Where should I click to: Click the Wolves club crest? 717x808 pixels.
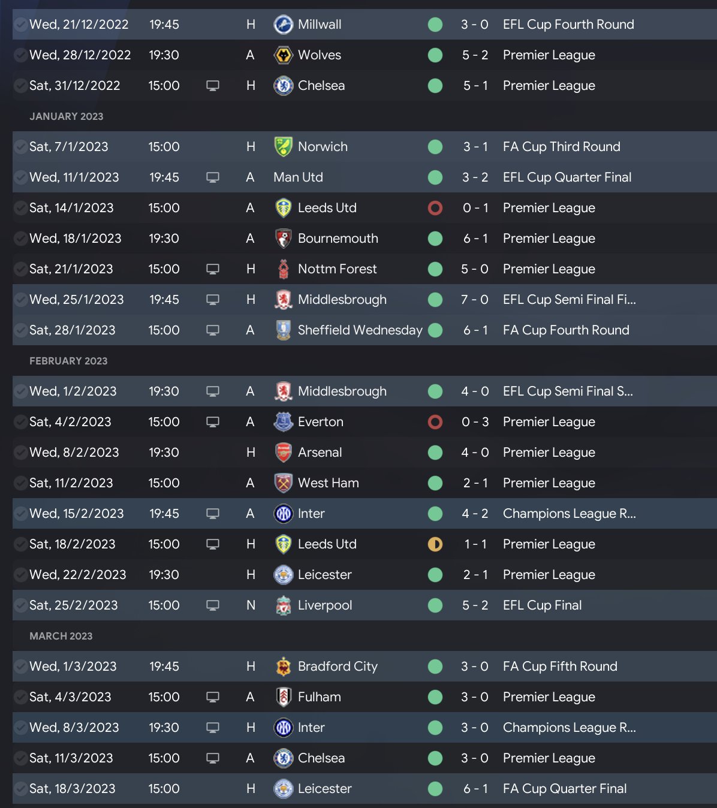[x=283, y=55]
